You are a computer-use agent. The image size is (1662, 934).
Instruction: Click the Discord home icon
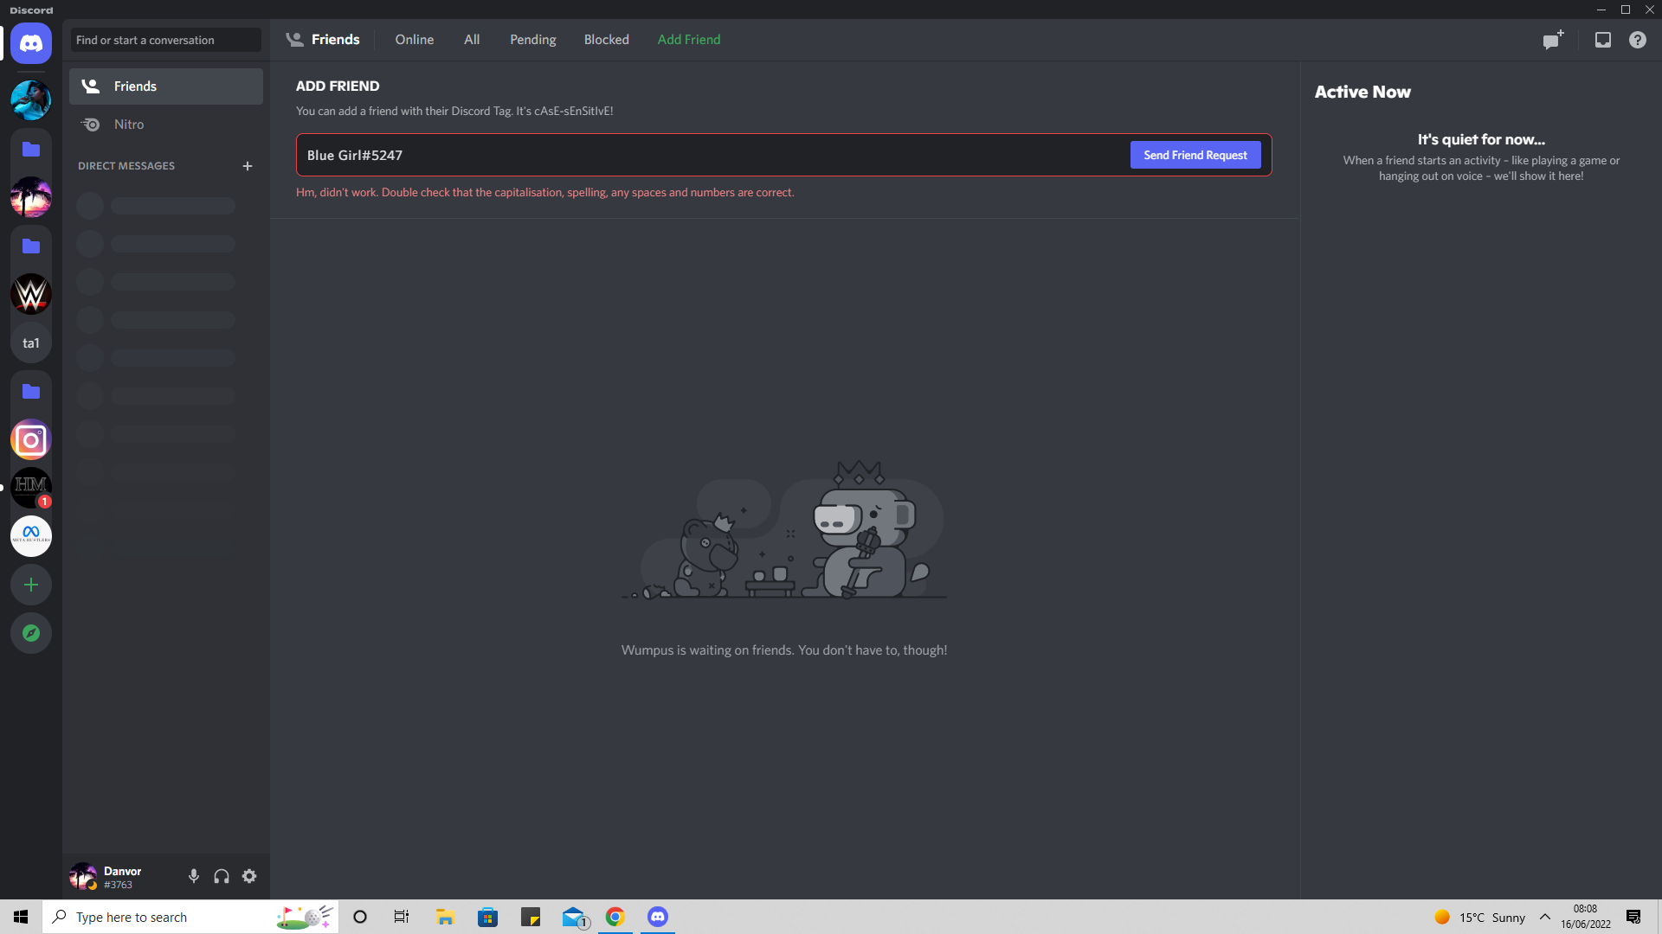click(31, 43)
